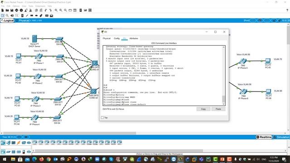Choose the Select tool in second toolbar

coord(3,15)
